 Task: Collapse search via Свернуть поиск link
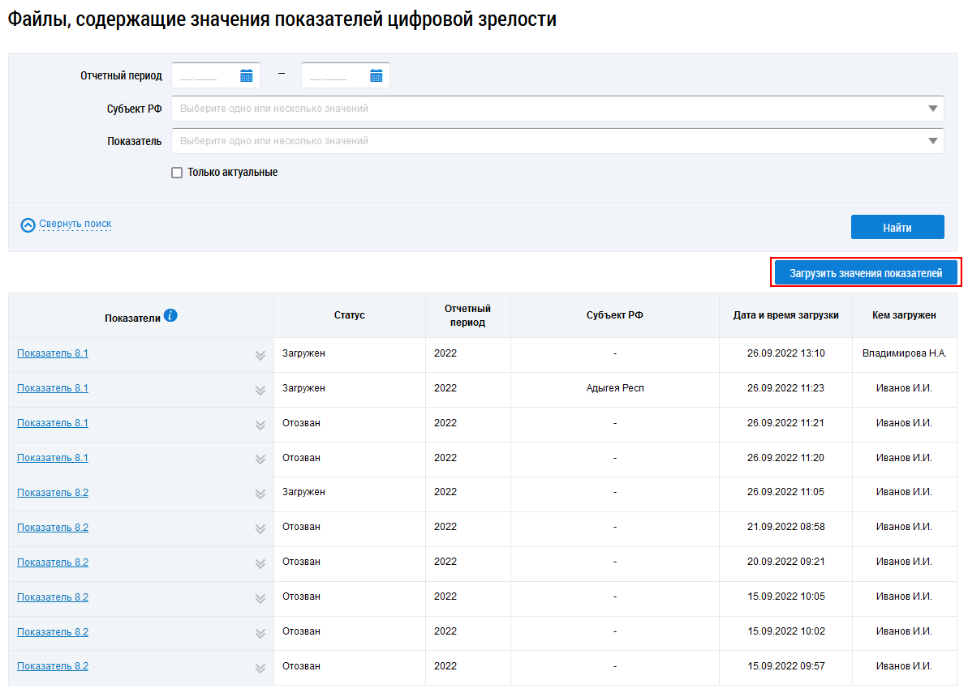pyautogui.click(x=75, y=224)
